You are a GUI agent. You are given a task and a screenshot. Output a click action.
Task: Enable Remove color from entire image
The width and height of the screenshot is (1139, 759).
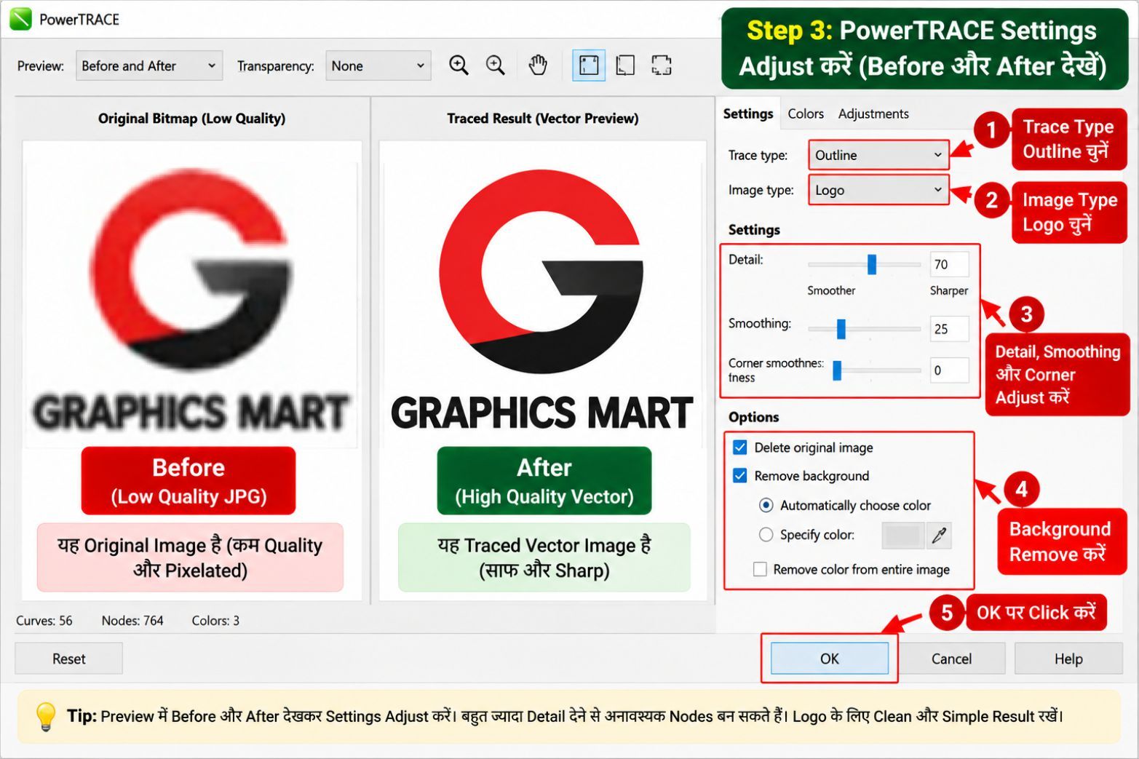(760, 569)
